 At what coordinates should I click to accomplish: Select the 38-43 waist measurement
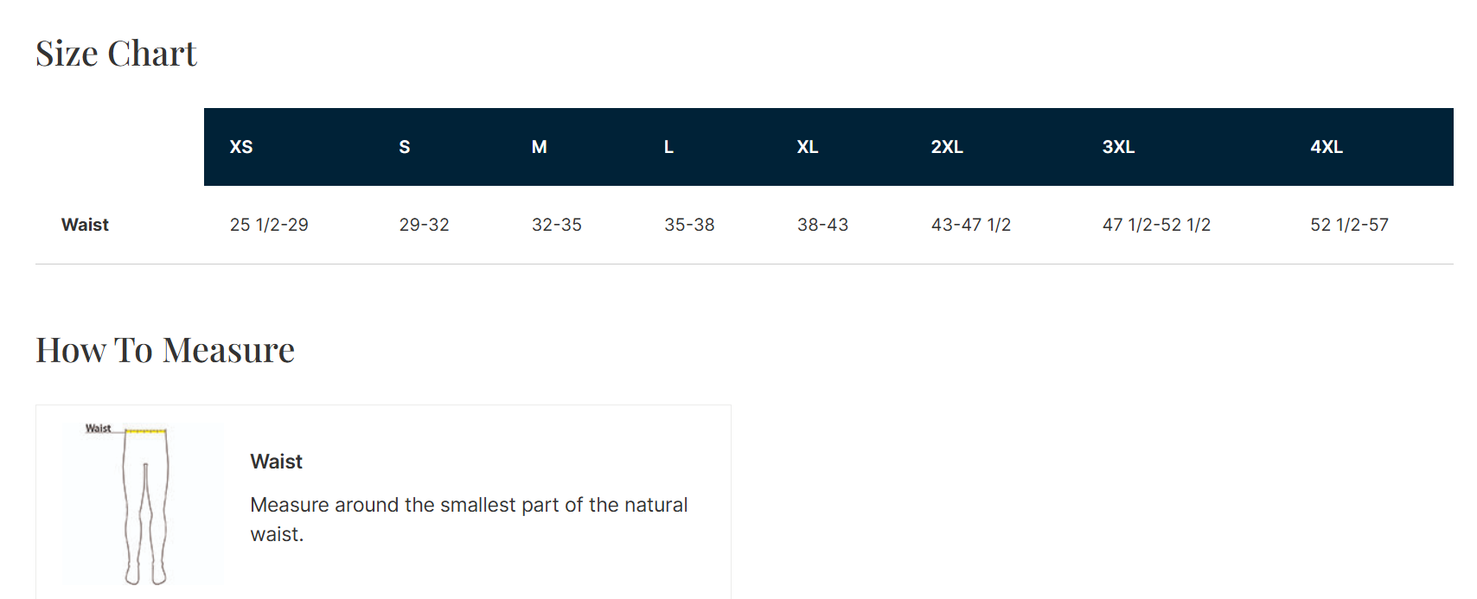tap(822, 225)
